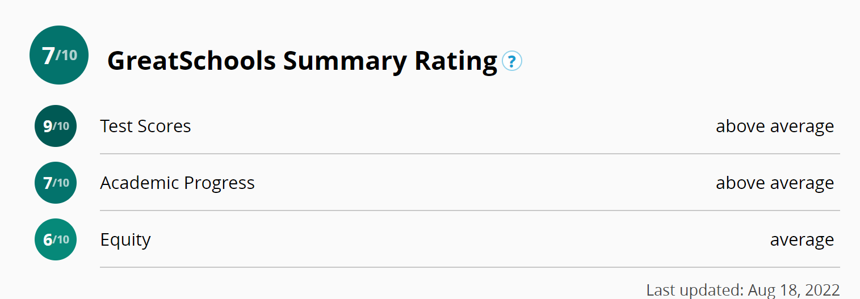The width and height of the screenshot is (860, 299).
Task: Click the divider line beneath the Equity row
Action: (469, 267)
